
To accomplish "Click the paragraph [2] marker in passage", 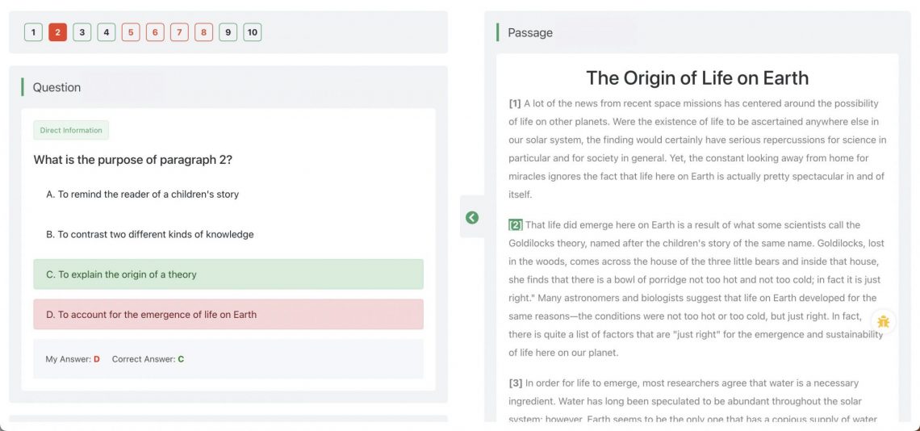I will [x=516, y=225].
